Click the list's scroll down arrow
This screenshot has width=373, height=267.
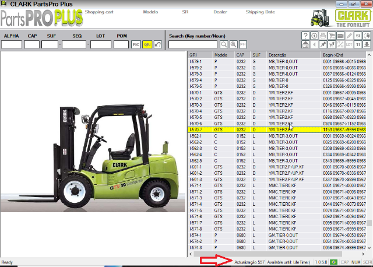[x=369, y=248]
